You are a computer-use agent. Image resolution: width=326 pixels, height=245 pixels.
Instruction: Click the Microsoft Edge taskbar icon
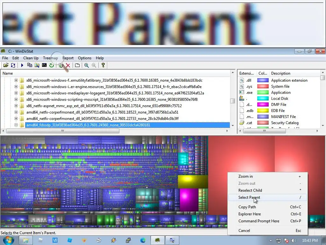click(x=143, y=241)
